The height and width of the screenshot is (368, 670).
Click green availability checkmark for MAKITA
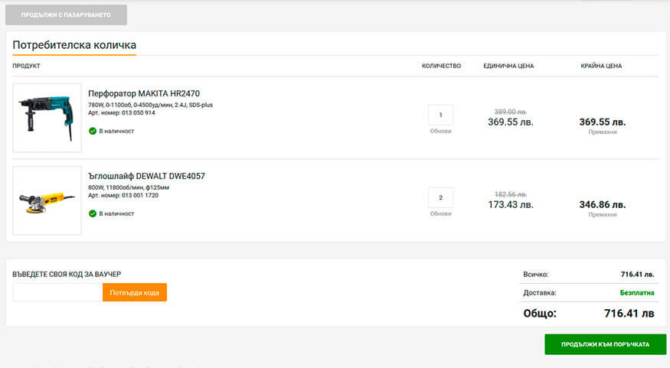click(x=93, y=131)
